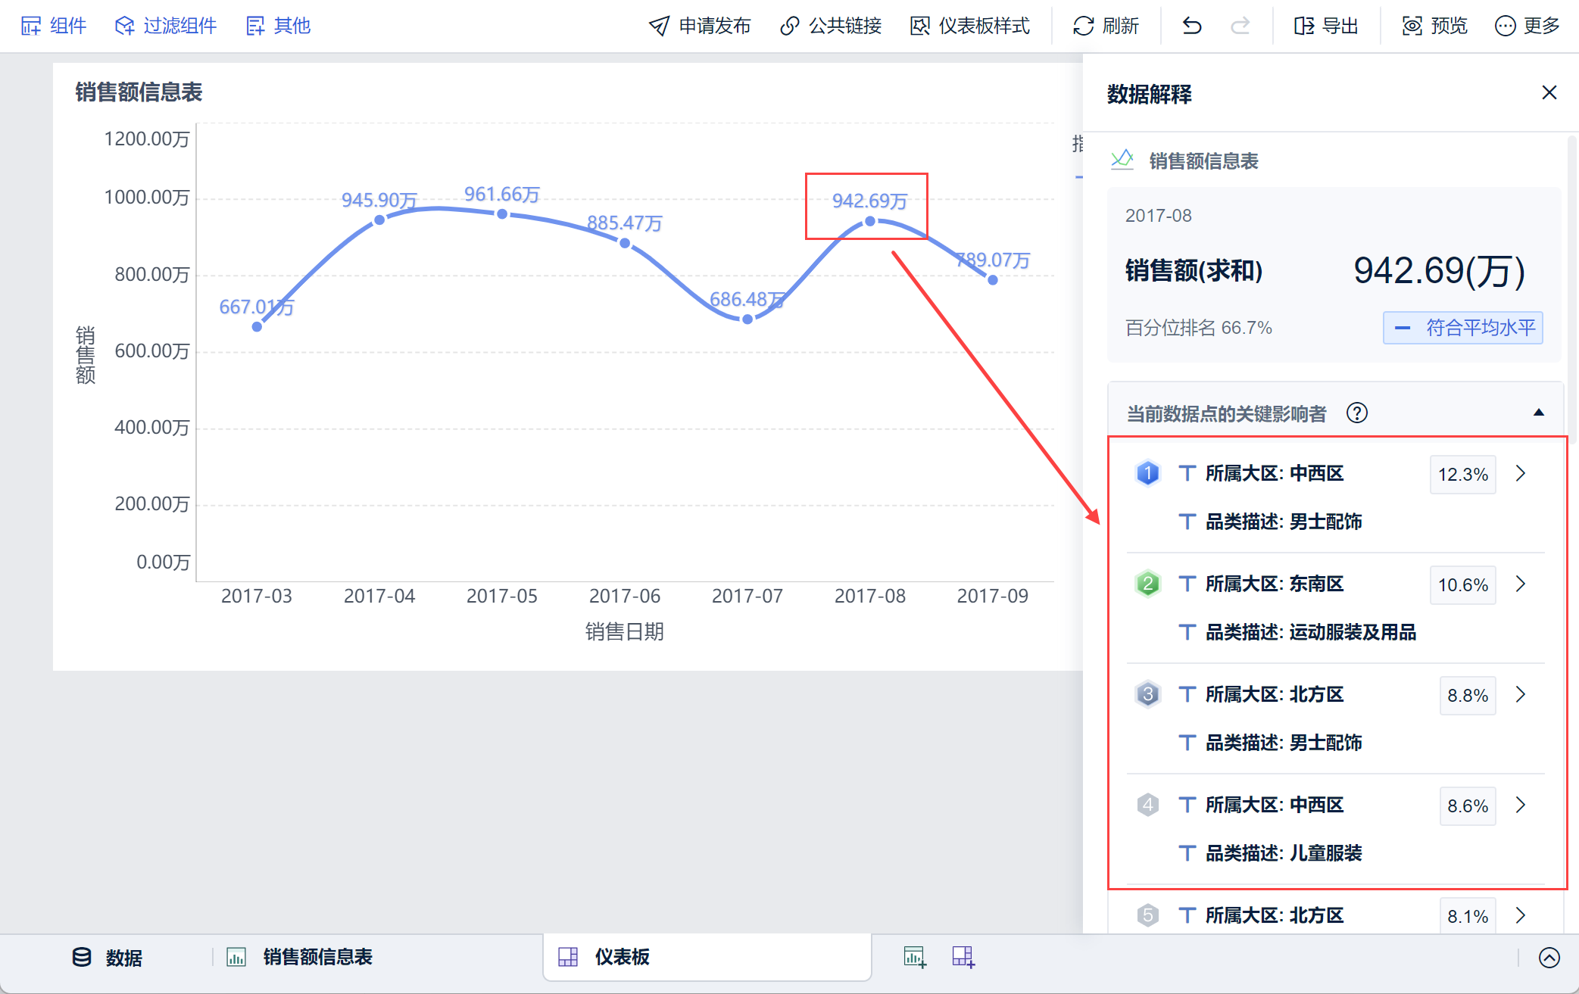The height and width of the screenshot is (994, 1579).
Task: Expand the 北方区 8.8% influencer details
Action: [1520, 695]
